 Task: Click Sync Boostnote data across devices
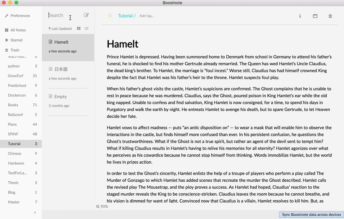point(311,215)
